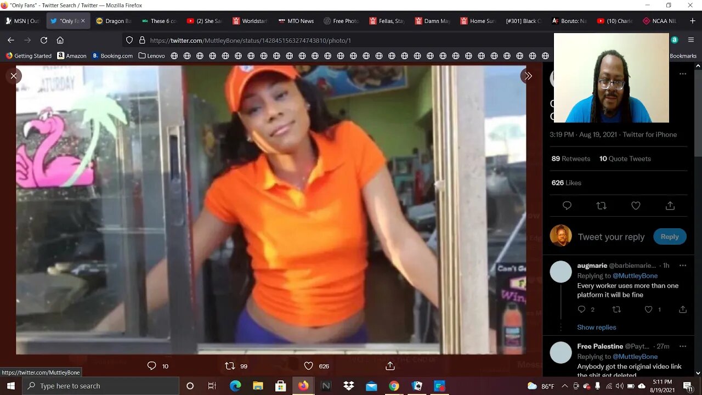Open the Mail app on the taskbar
The height and width of the screenshot is (395, 702).
[371, 386]
